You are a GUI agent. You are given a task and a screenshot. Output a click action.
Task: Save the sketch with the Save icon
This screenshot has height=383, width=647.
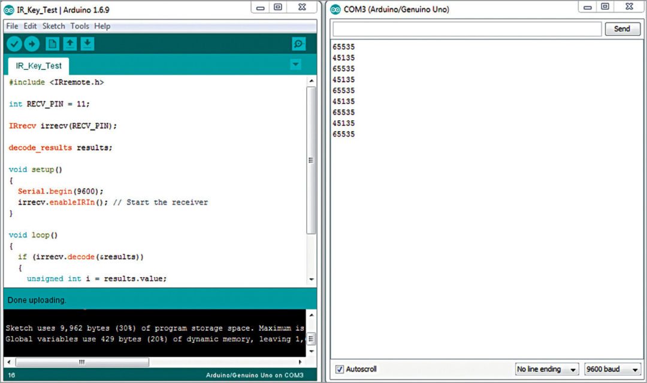coord(87,43)
